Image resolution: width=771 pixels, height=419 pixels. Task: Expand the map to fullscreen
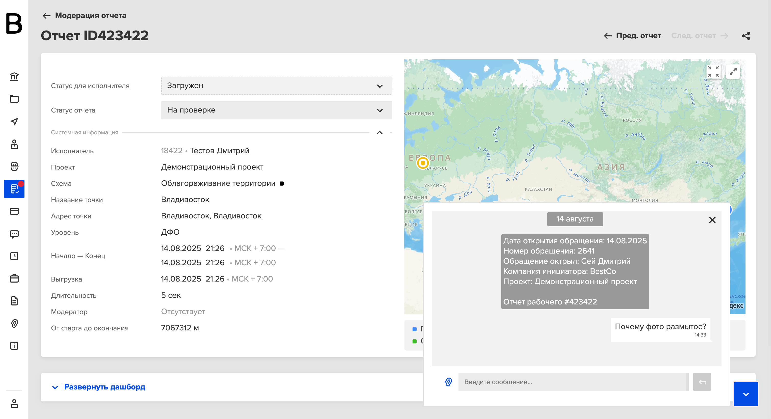[x=733, y=72]
